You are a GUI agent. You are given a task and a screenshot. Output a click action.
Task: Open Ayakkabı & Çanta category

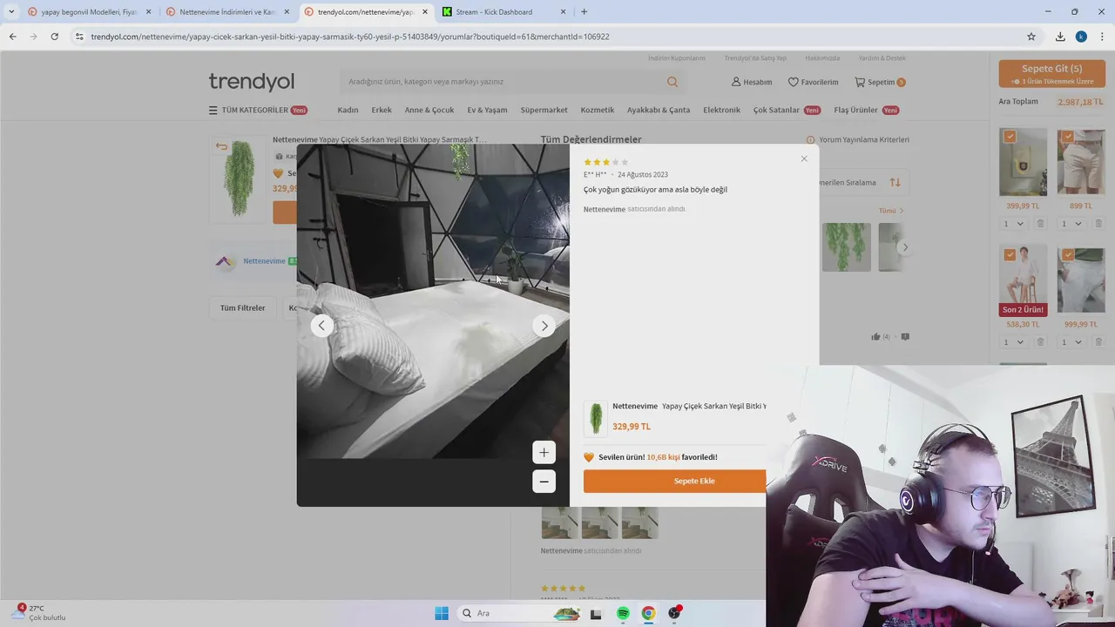click(x=659, y=111)
